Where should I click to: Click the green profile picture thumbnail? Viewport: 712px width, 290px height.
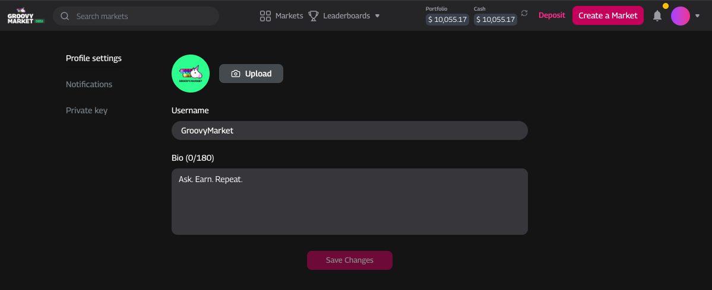191,74
